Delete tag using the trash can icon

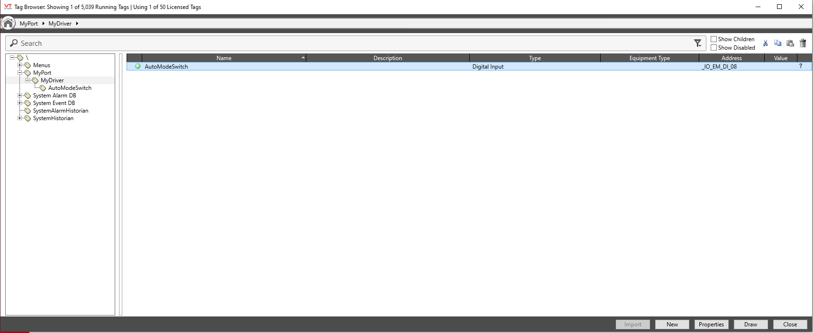click(803, 43)
